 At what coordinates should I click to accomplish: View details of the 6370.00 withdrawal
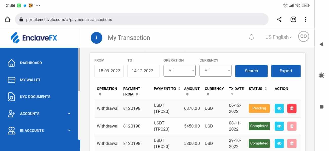(x=279, y=108)
